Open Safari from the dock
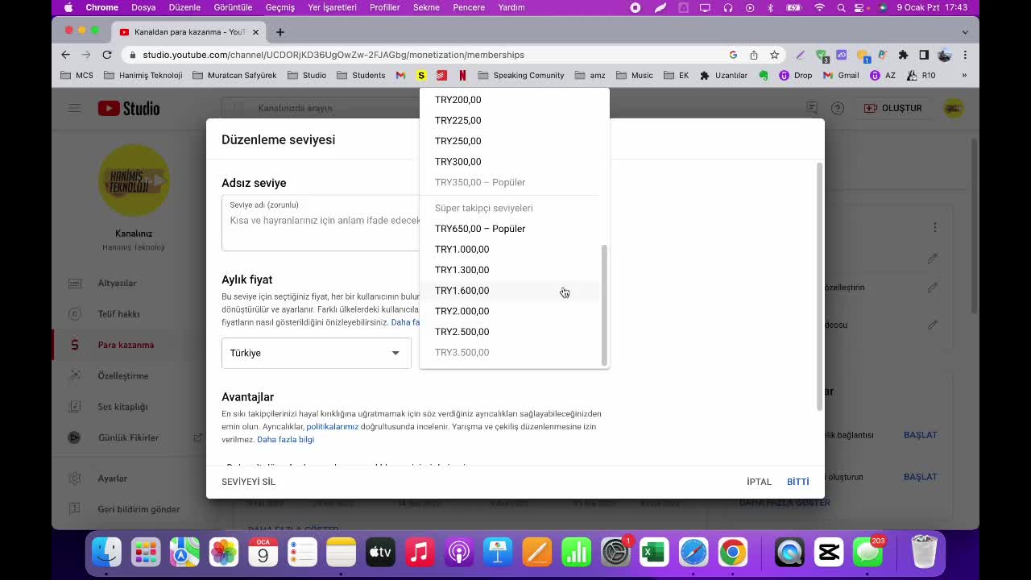 point(693,553)
